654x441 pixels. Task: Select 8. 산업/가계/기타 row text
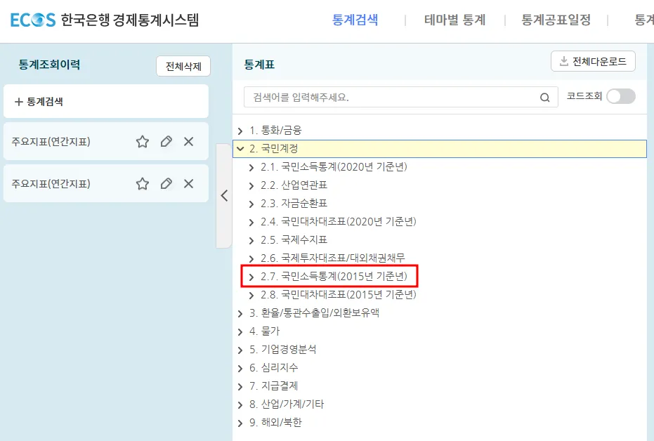coord(286,404)
